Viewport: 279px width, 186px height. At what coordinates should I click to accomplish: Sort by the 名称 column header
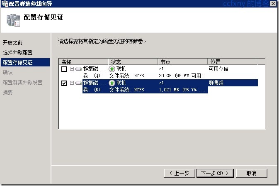pyautogui.click(x=83, y=61)
